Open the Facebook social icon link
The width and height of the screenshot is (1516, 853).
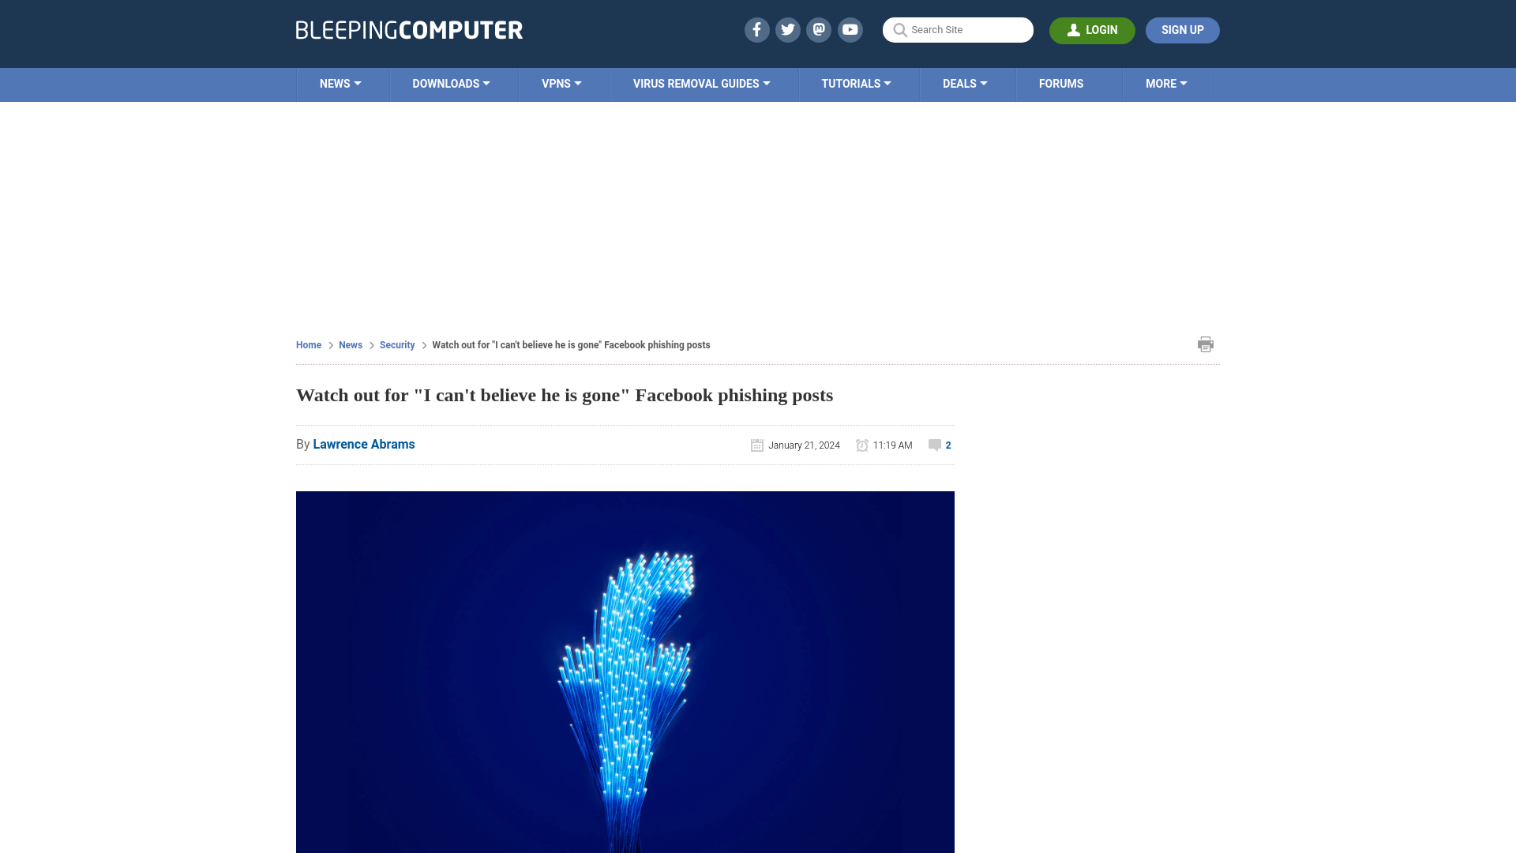[x=756, y=29]
